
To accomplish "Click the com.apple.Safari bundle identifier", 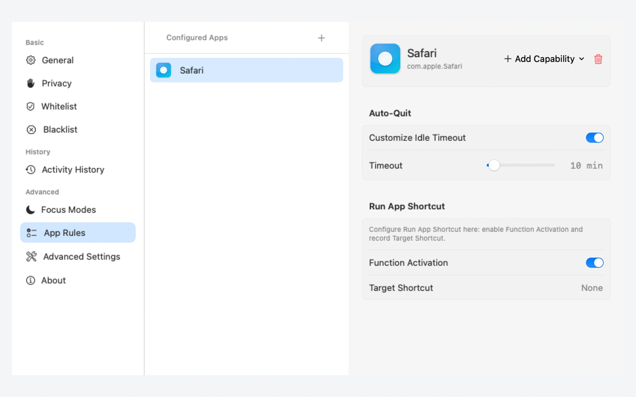I will [x=435, y=67].
